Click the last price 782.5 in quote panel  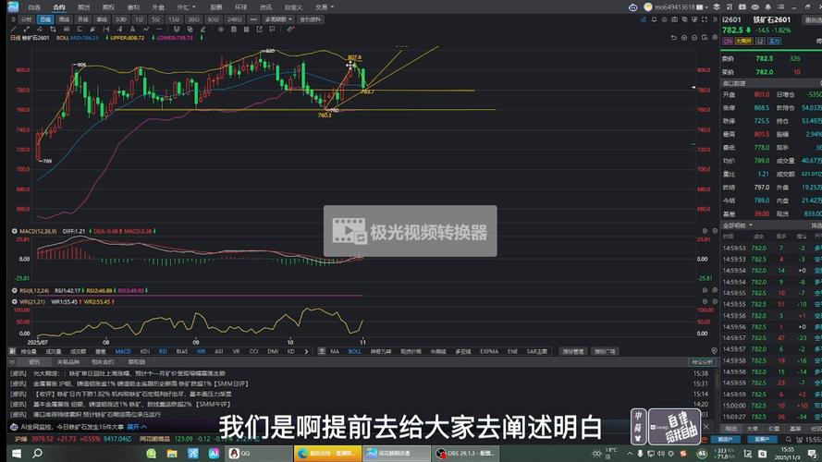(732, 30)
